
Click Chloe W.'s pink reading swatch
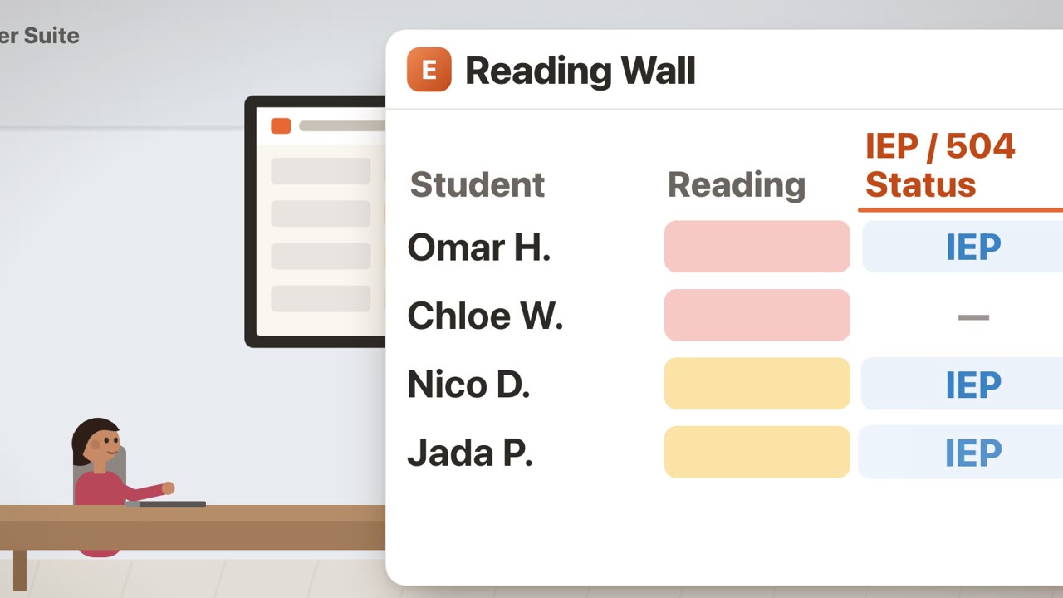pyautogui.click(x=757, y=315)
